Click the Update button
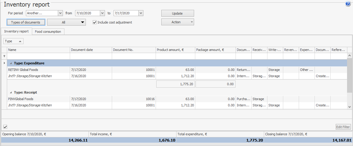The width and height of the screenshot is (353, 146). [x=177, y=13]
